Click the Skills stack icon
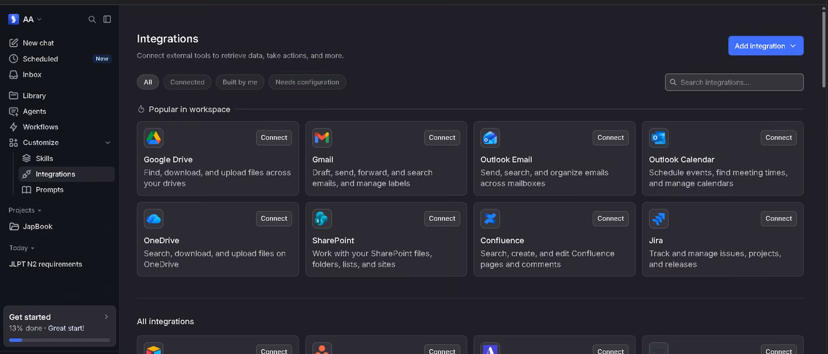 [26, 159]
